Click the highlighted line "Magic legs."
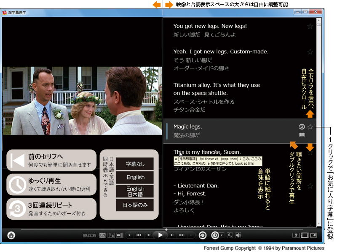Viewport: 337px width, 252px height. pos(187,127)
